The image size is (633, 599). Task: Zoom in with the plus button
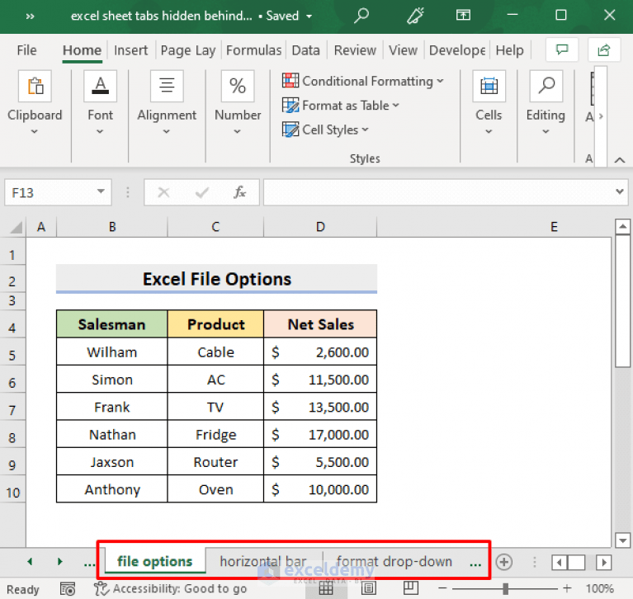tap(567, 588)
